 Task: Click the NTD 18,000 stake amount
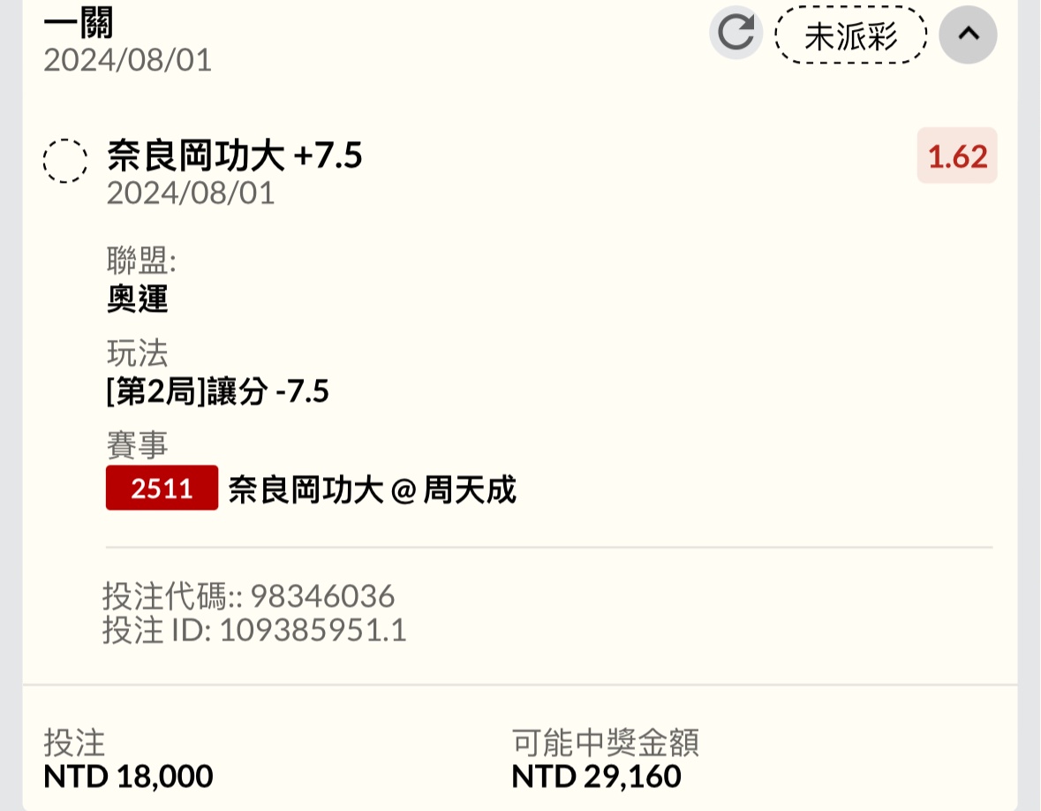click(128, 777)
